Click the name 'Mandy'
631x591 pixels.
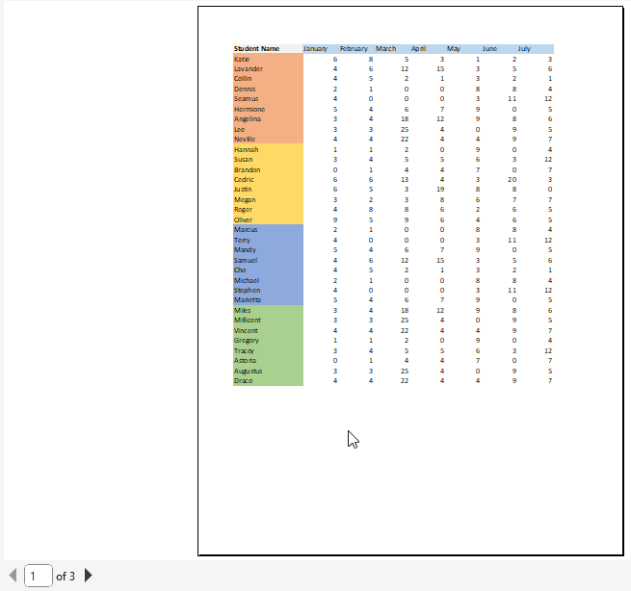click(245, 249)
